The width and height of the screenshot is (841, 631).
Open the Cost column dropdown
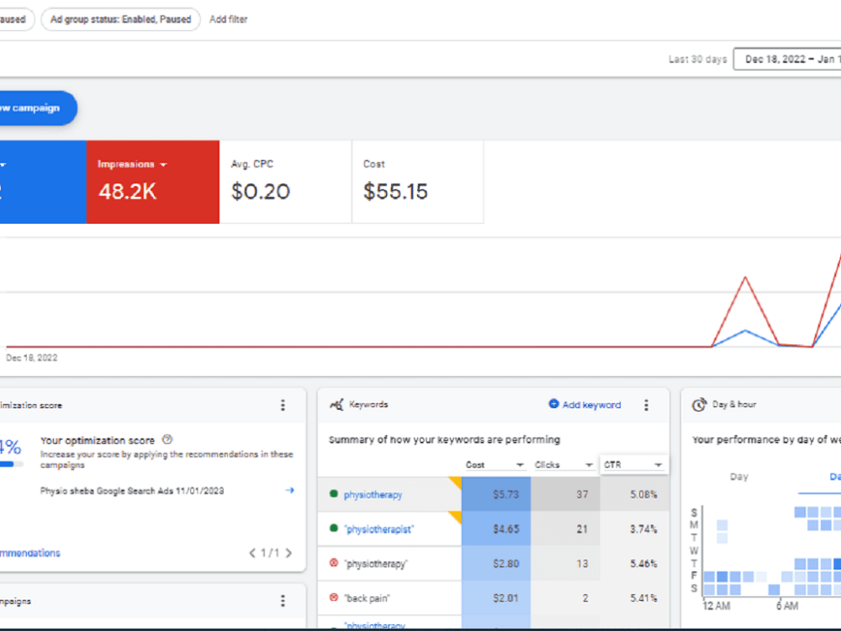(495, 464)
